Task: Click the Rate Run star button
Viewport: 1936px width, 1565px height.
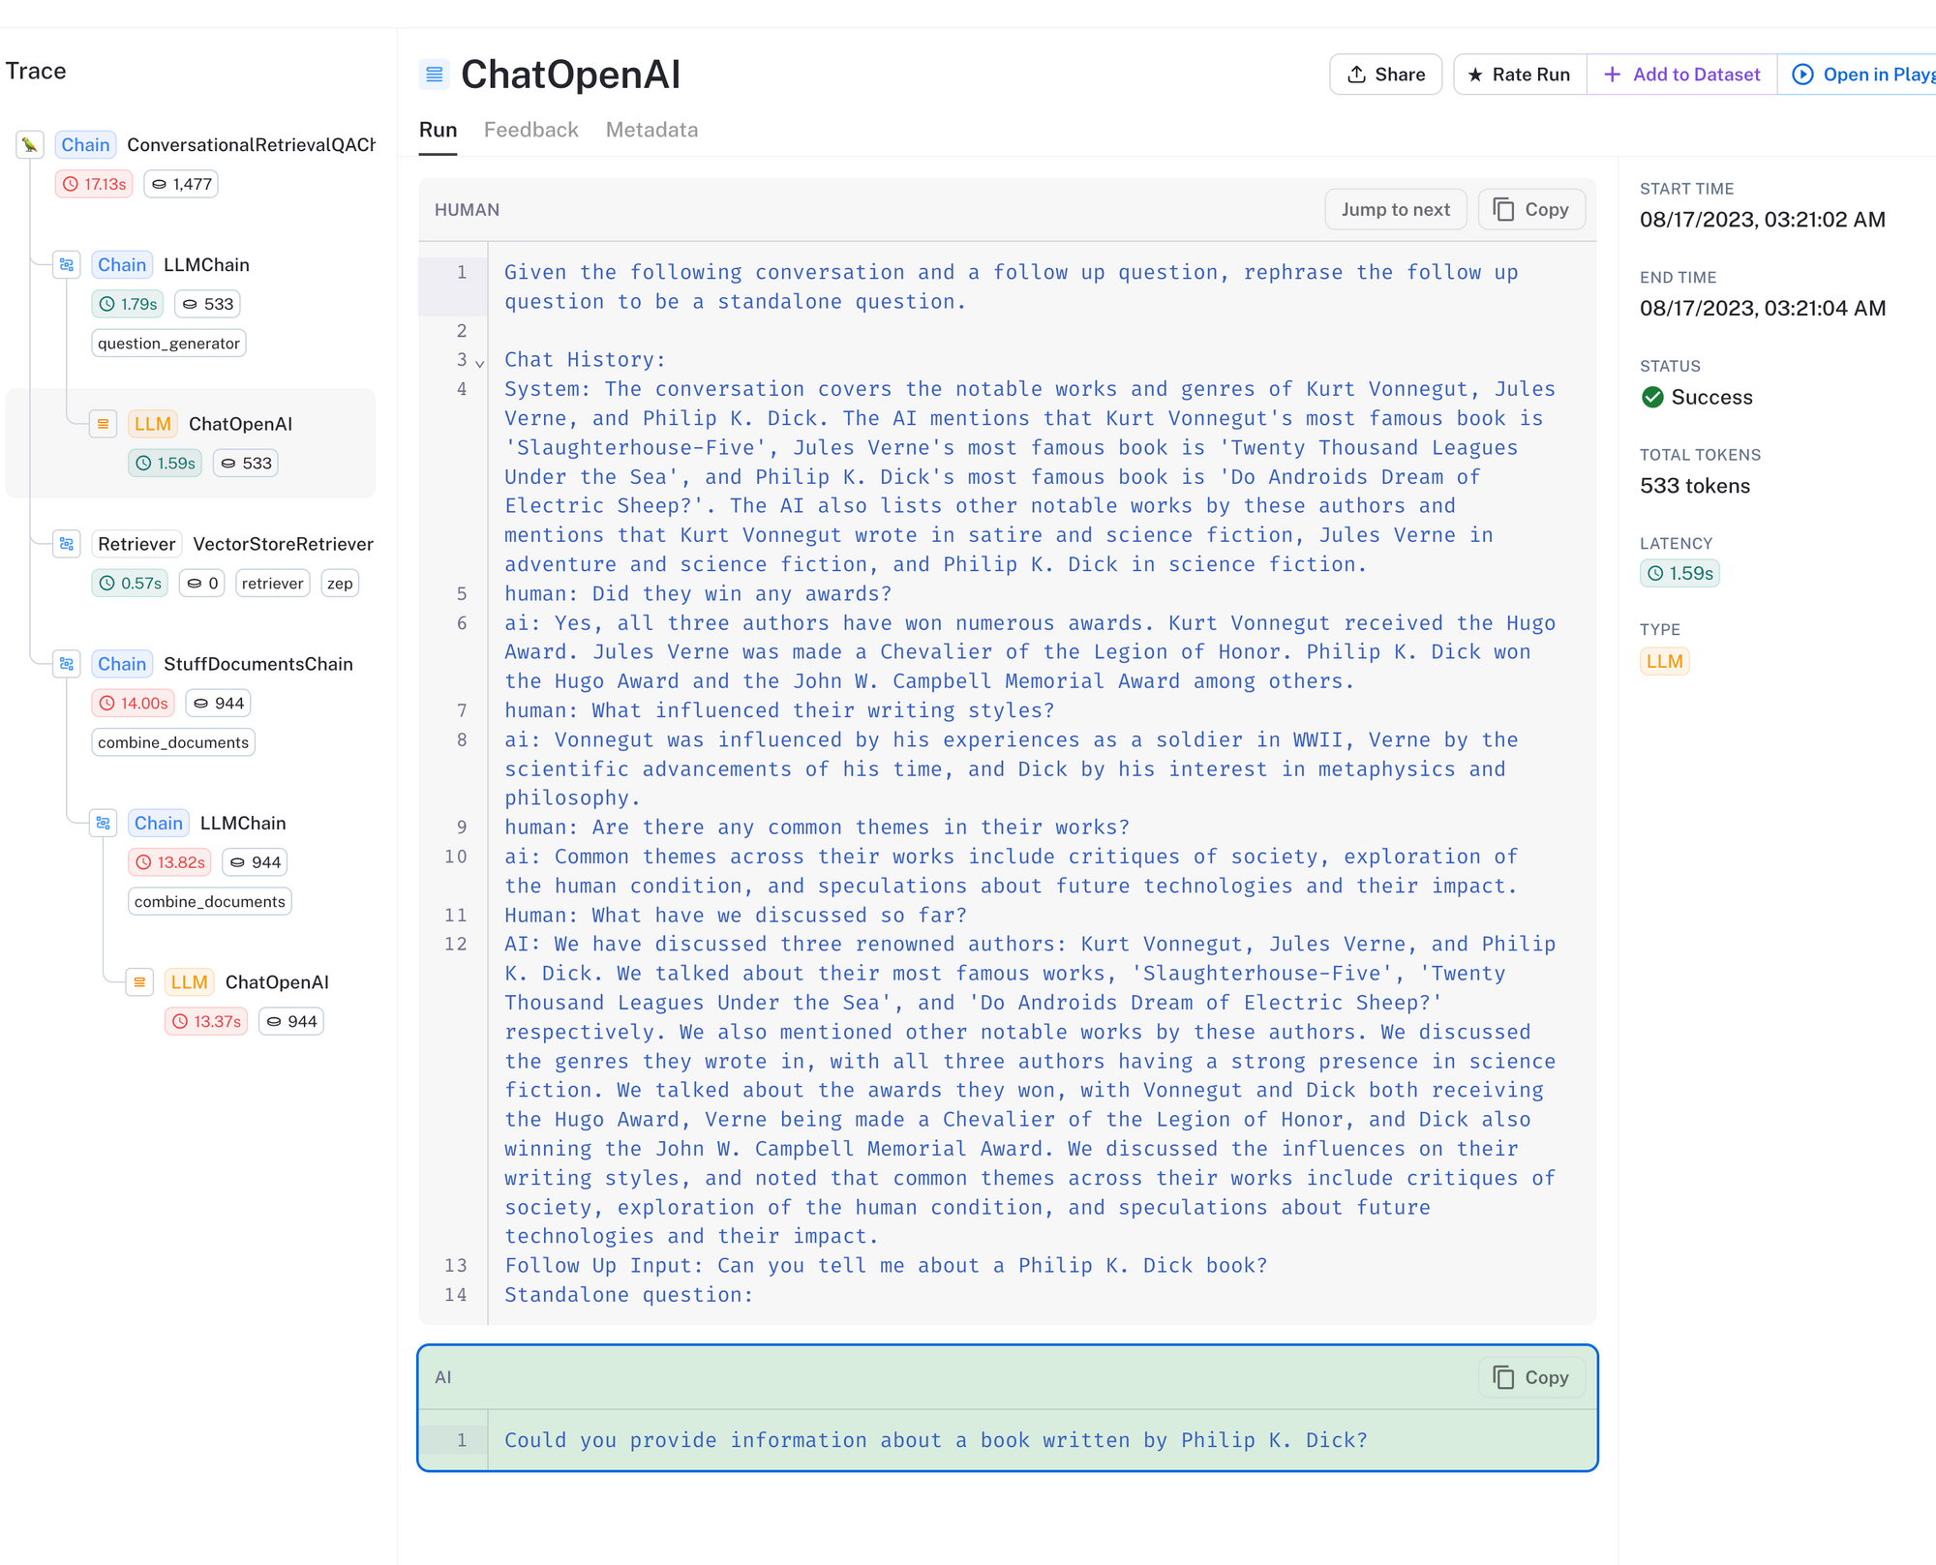Action: pos(1519,75)
